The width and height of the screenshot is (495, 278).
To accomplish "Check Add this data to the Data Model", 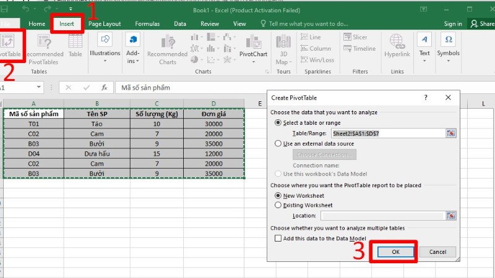I will click(x=278, y=238).
